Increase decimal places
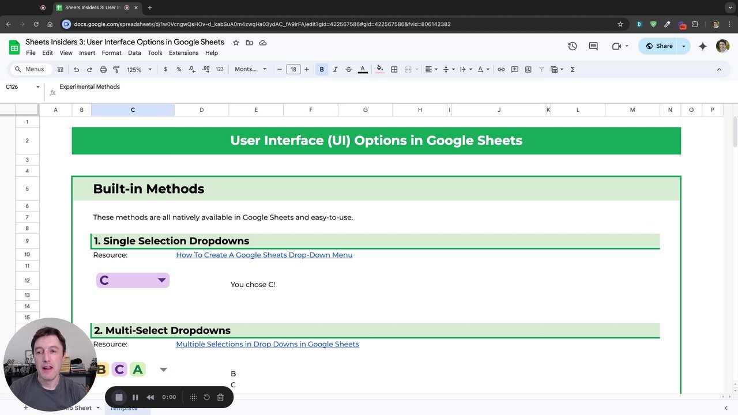 click(x=206, y=69)
